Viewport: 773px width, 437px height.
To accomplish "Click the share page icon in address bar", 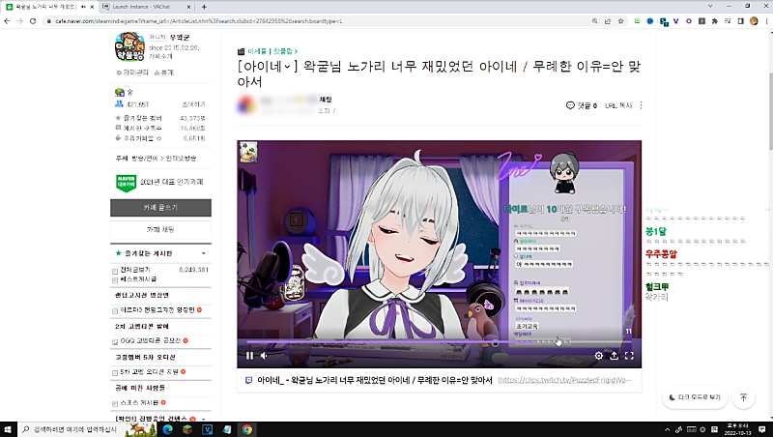I will click(x=608, y=21).
